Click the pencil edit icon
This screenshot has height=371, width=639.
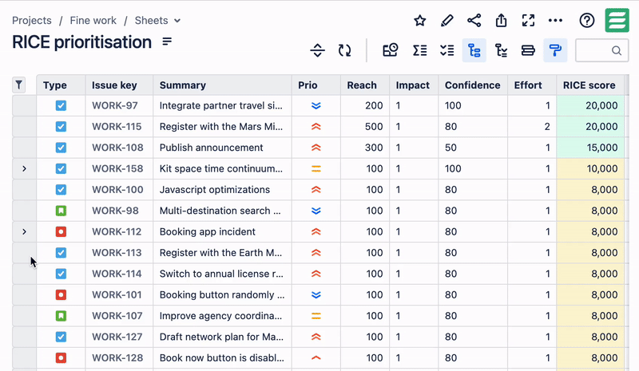pyautogui.click(x=447, y=21)
